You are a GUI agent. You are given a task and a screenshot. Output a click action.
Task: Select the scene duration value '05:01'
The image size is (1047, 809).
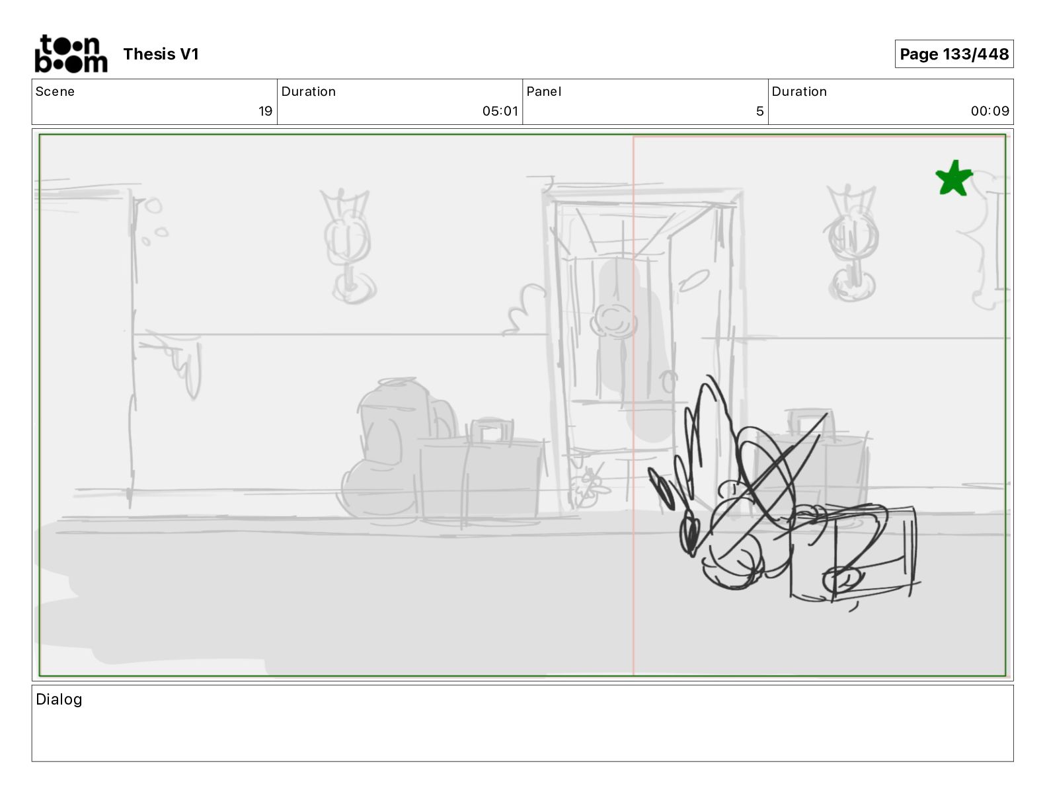(x=500, y=111)
